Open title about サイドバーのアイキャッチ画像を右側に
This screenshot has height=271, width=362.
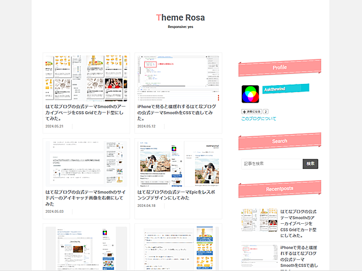tap(85, 198)
